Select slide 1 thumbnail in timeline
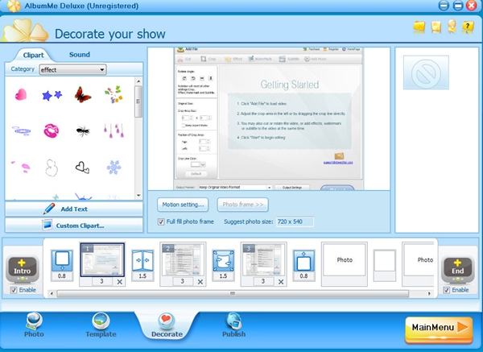Viewport: 483px width, 352px height. point(102,260)
